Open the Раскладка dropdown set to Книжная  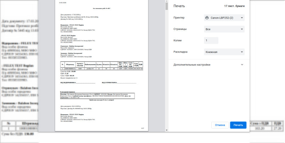coord(224,52)
